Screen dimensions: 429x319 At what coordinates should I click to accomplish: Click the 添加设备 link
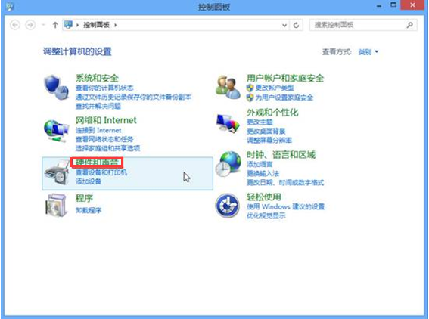click(x=89, y=181)
